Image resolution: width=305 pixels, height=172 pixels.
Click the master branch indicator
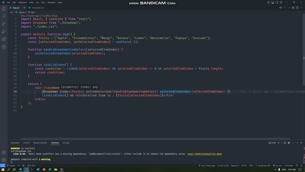tap(11, 166)
